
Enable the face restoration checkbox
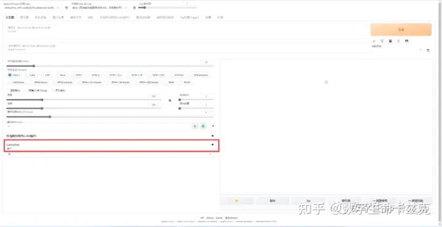[x=14, y=91]
